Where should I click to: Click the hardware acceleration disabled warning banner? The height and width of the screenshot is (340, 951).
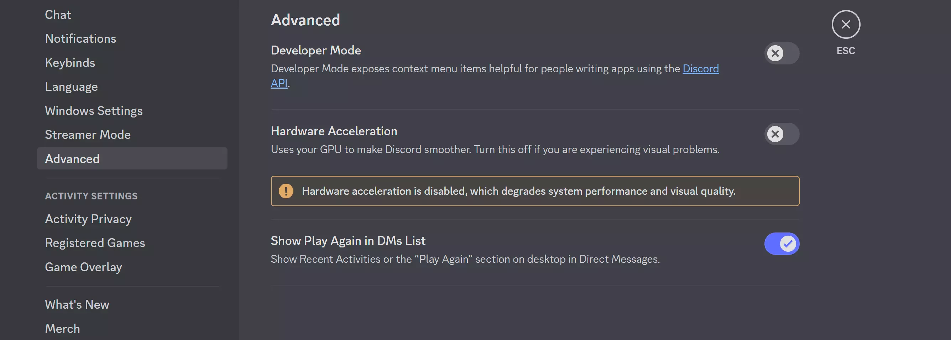[x=534, y=191]
